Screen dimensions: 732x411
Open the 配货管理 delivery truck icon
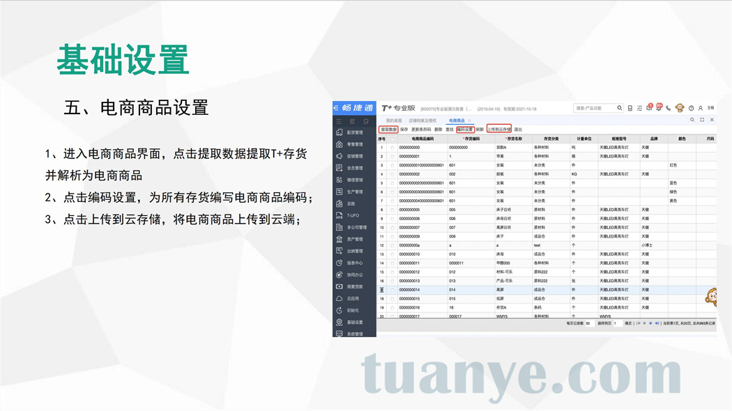pos(340,132)
